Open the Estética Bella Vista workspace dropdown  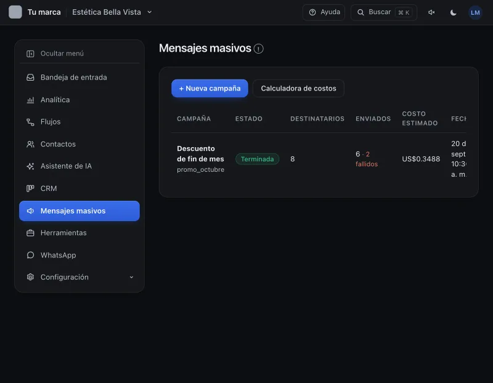click(x=112, y=12)
